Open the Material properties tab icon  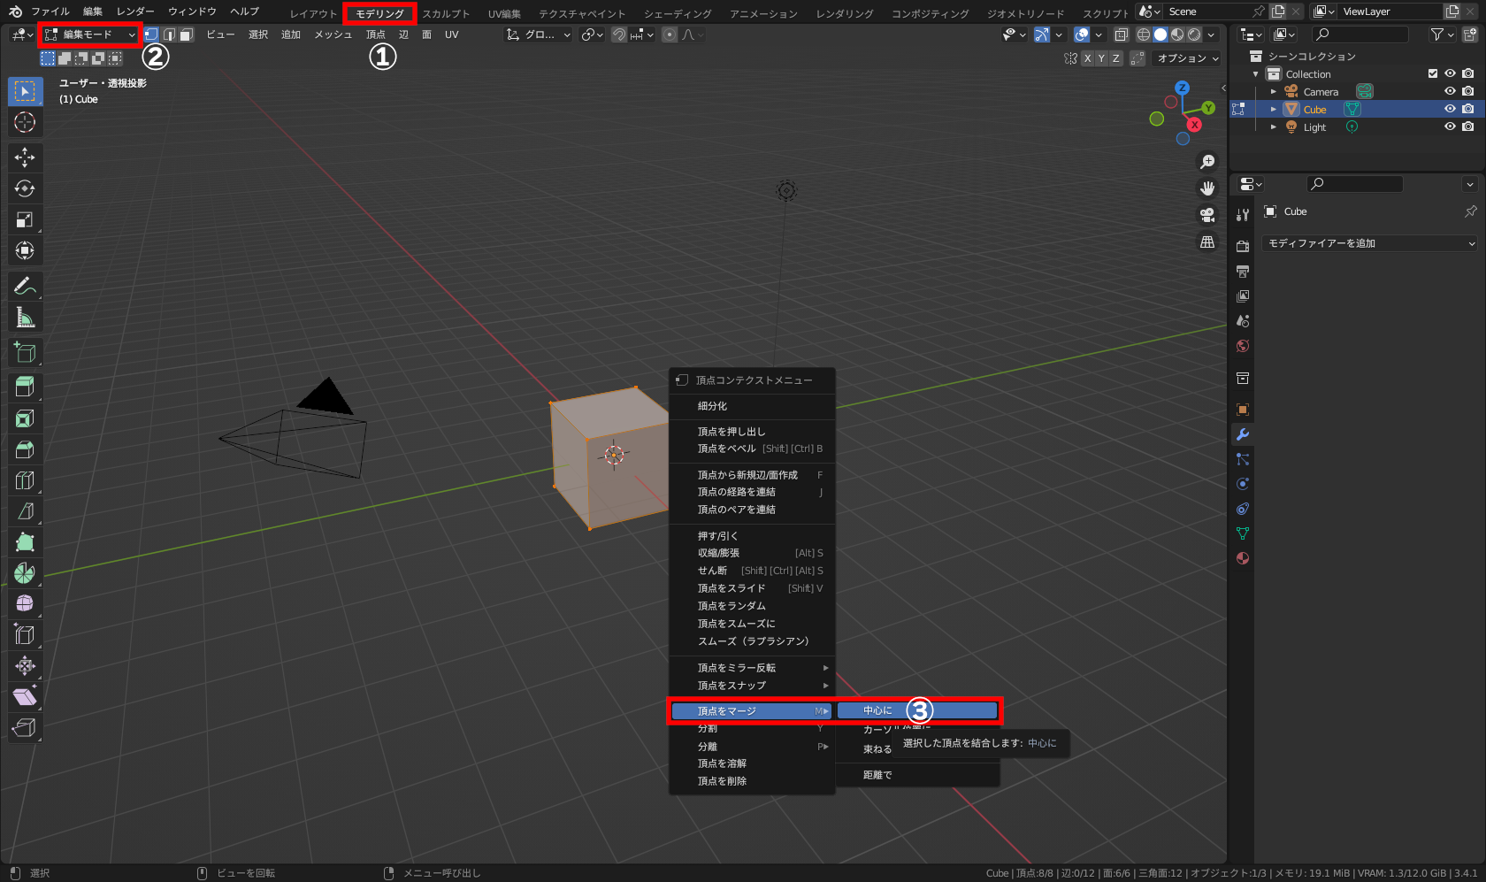coord(1243,558)
